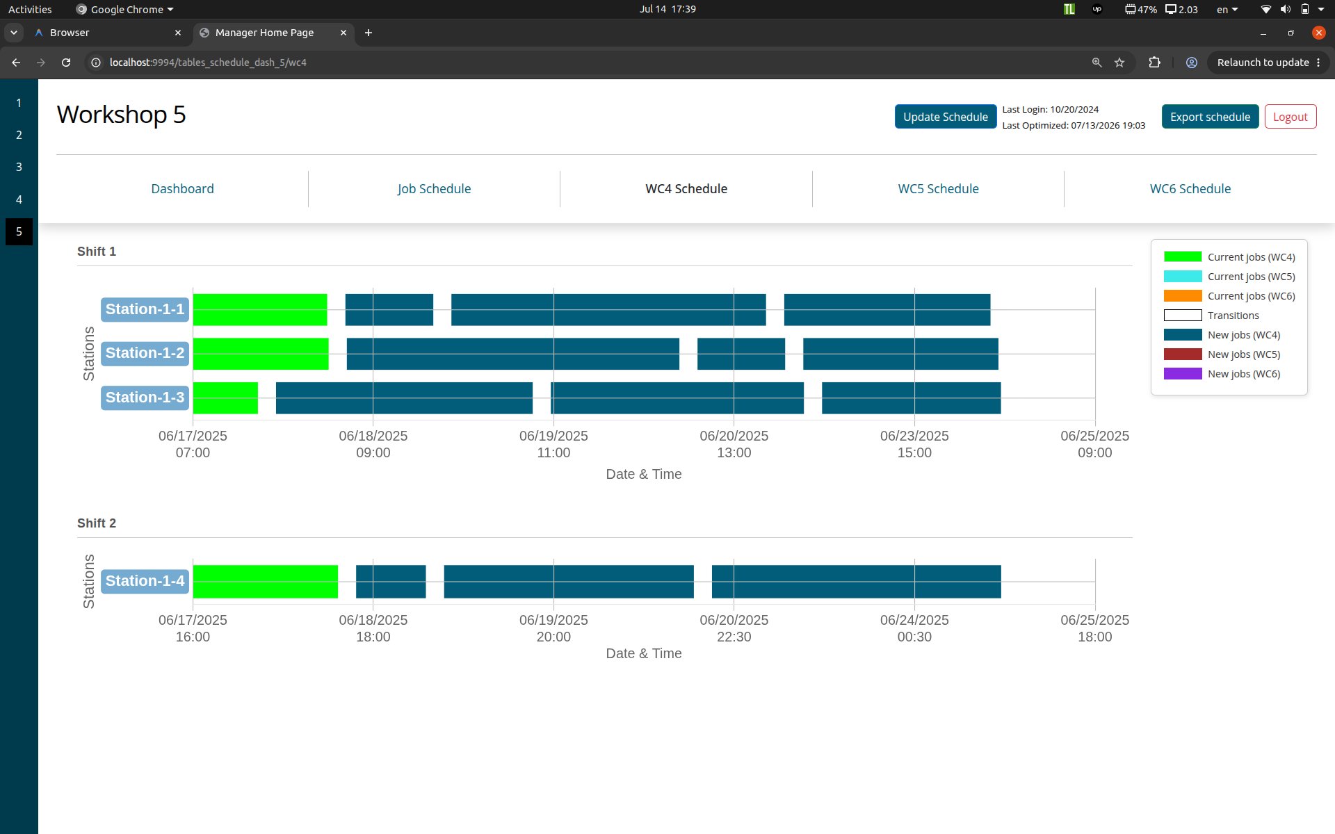Click New jobs (WC4) blue legend swatch
Image resolution: width=1335 pixels, height=834 pixels.
pyautogui.click(x=1182, y=335)
